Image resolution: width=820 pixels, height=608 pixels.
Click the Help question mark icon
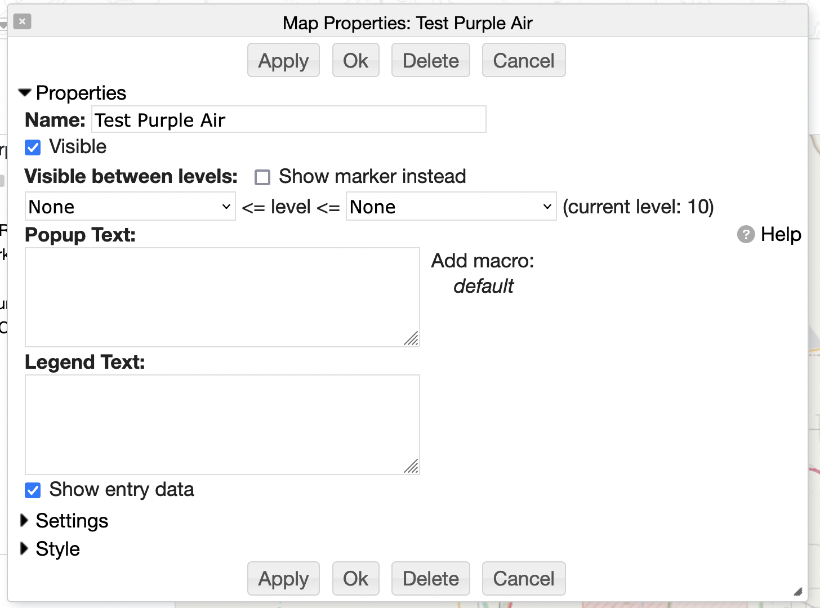pos(746,234)
